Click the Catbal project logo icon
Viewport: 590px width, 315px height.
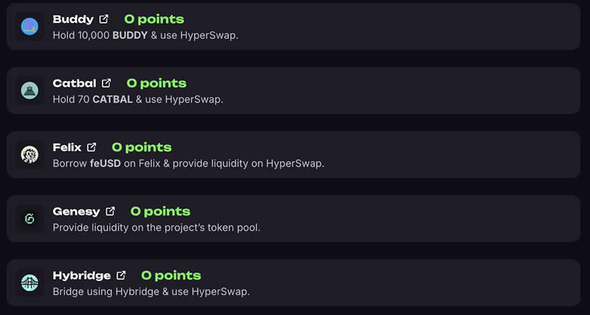29,91
